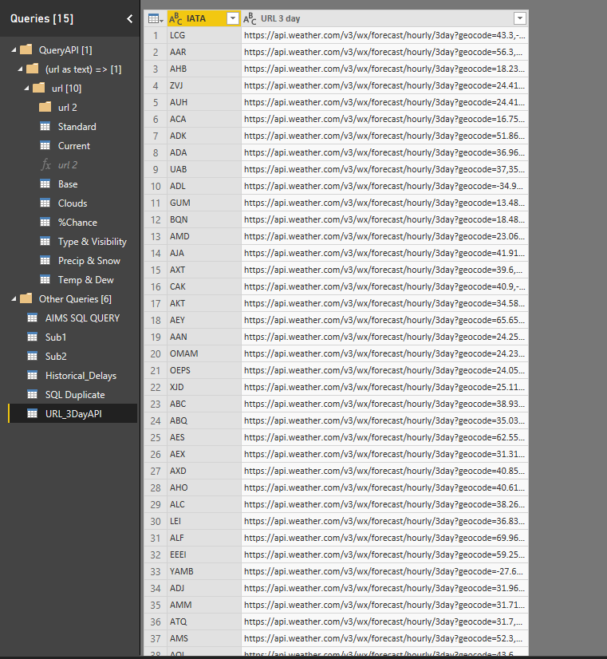The width and height of the screenshot is (607, 659).
Task: Select the URL 3 day column header
Action: (x=384, y=18)
